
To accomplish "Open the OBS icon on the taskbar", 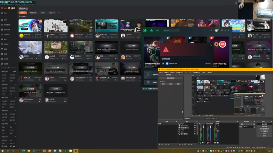I will pyautogui.click(x=76, y=151).
